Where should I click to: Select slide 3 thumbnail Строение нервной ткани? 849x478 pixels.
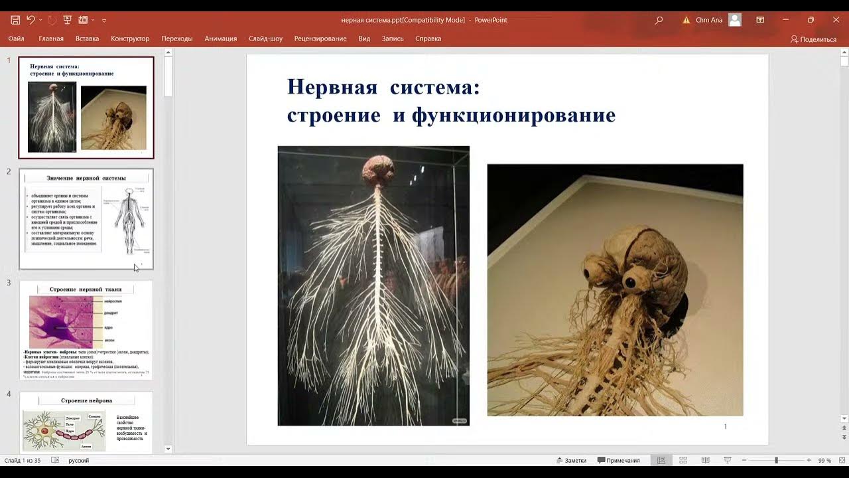pyautogui.click(x=86, y=330)
